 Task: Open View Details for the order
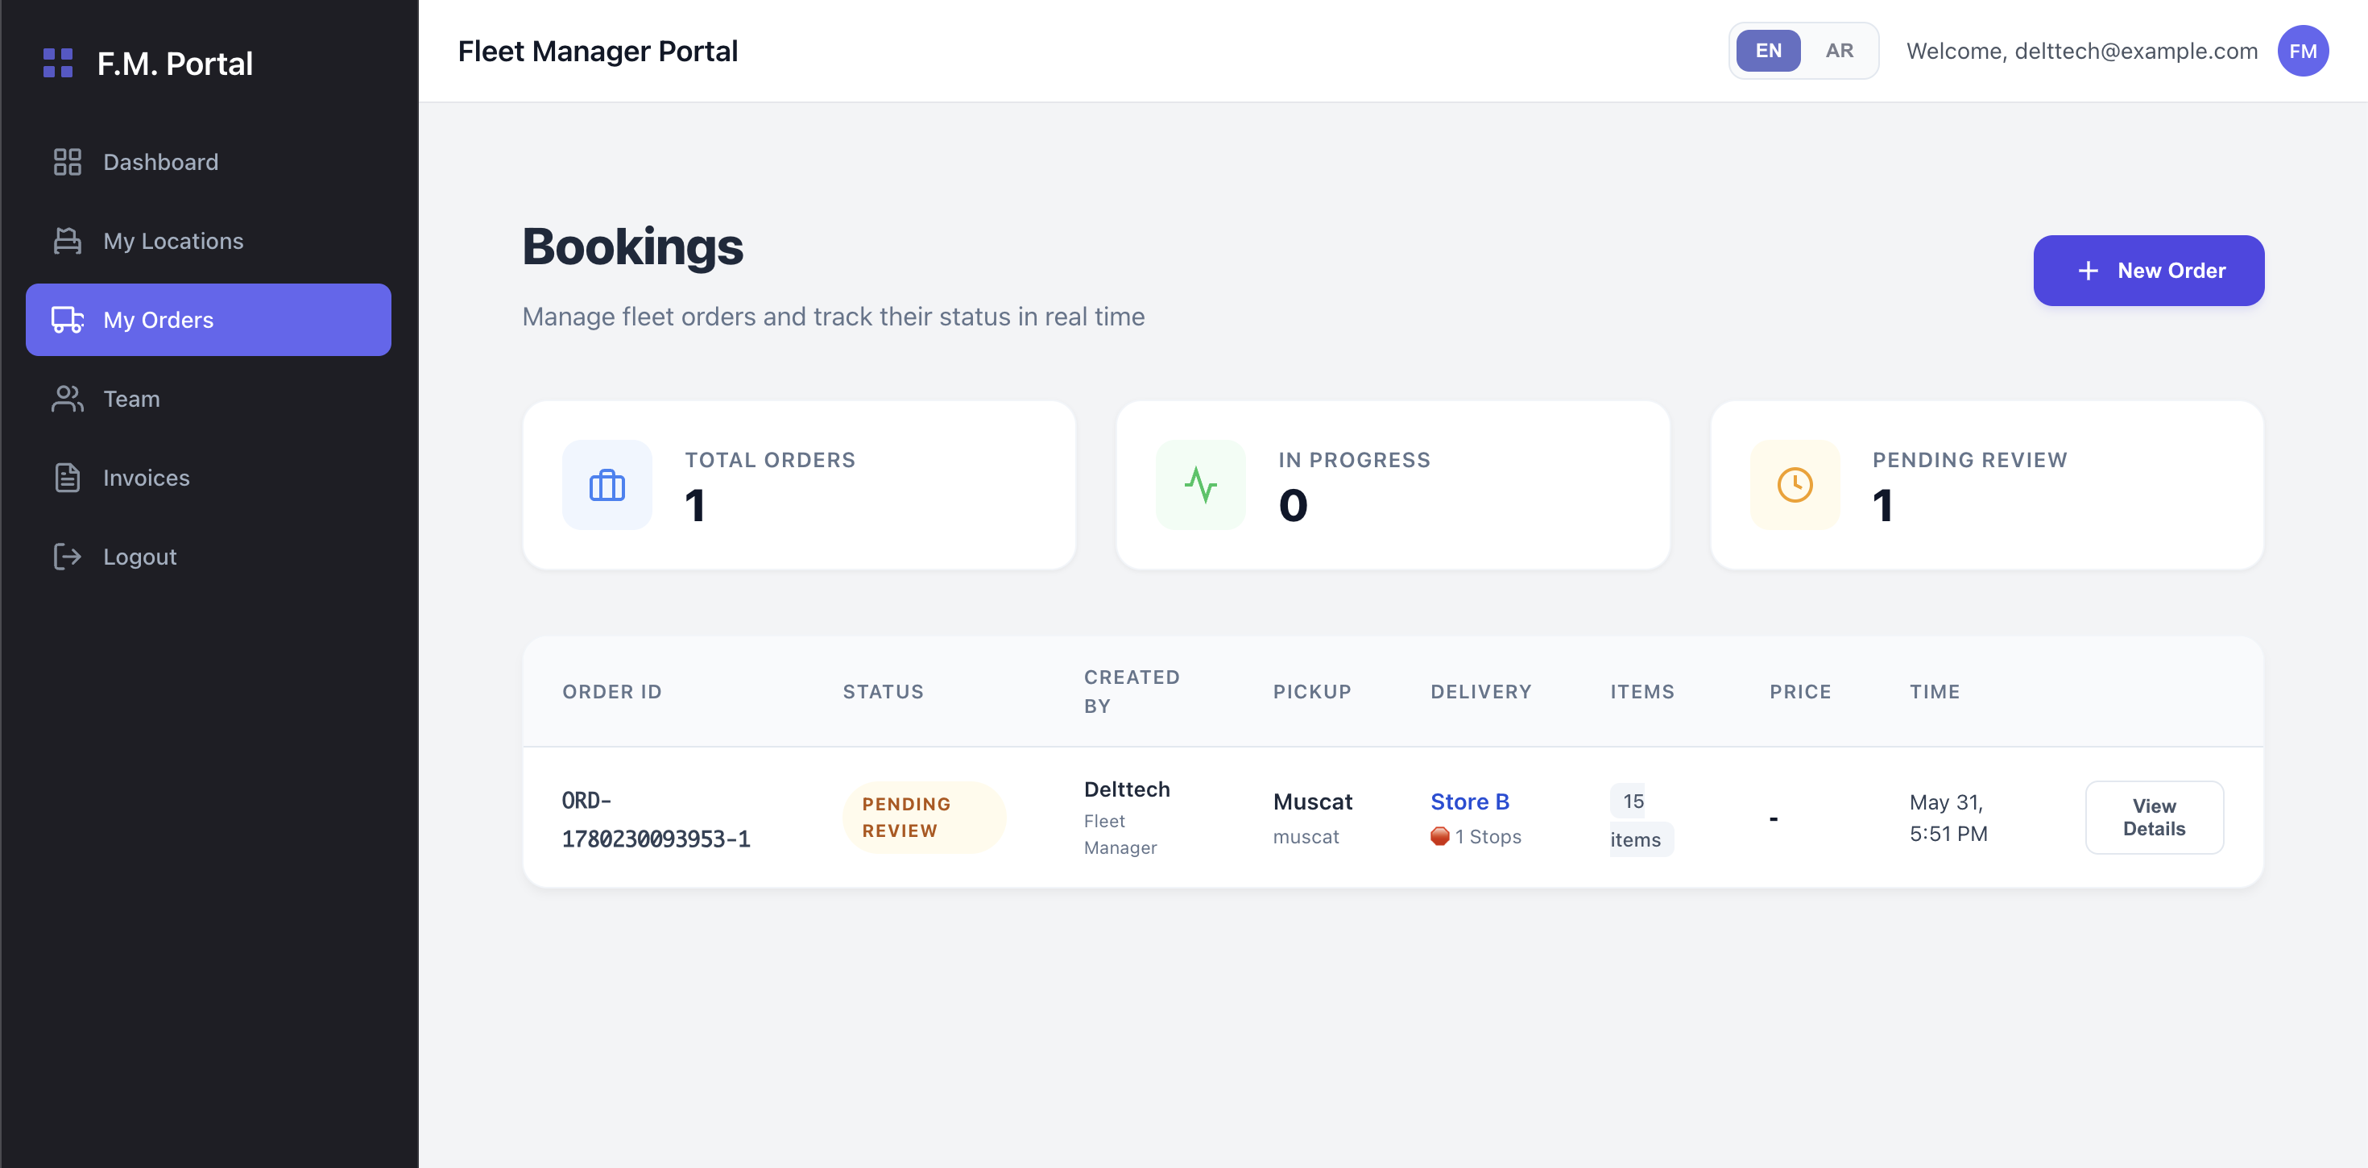tap(2154, 818)
